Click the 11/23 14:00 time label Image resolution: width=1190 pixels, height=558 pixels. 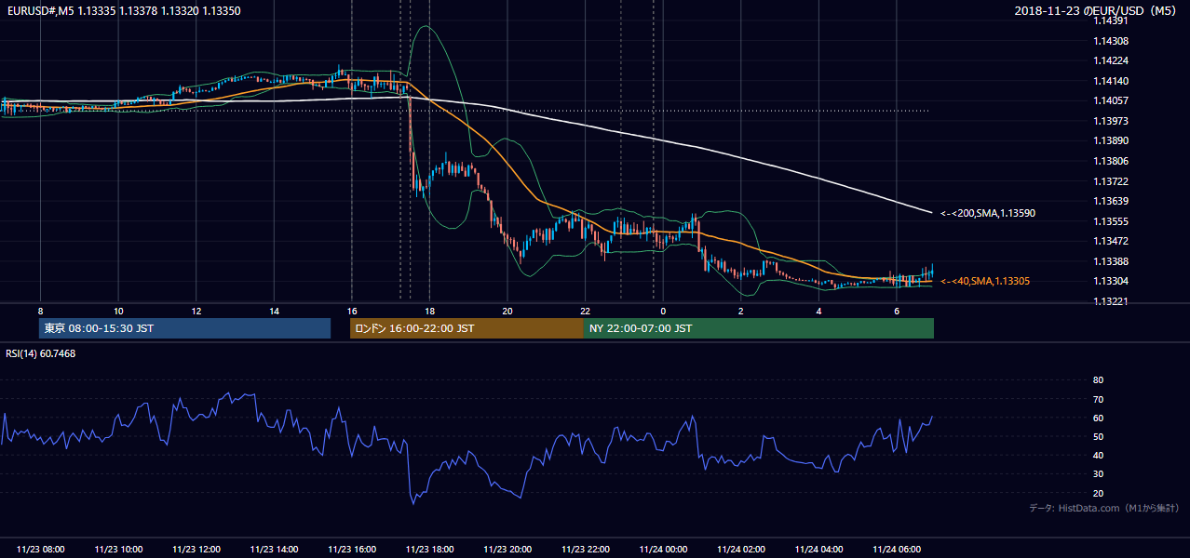pos(275,549)
